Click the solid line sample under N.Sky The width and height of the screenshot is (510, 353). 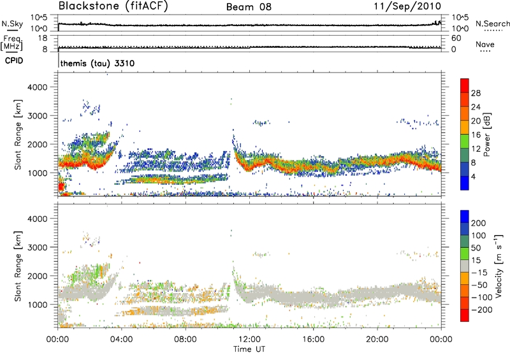point(12,31)
